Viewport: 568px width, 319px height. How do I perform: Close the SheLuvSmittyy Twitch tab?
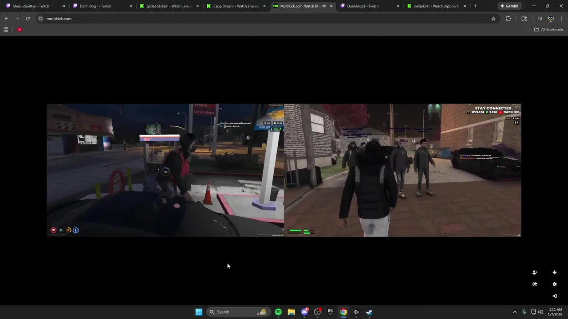point(64,6)
